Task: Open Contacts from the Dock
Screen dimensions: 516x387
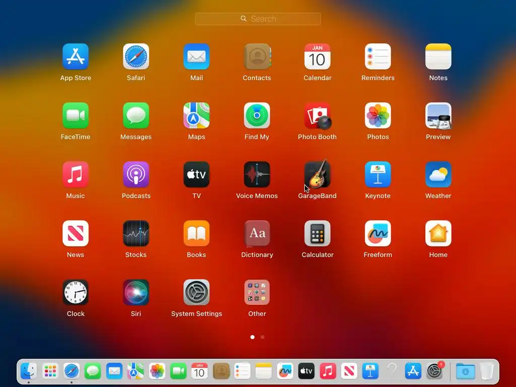Action: click(x=221, y=371)
